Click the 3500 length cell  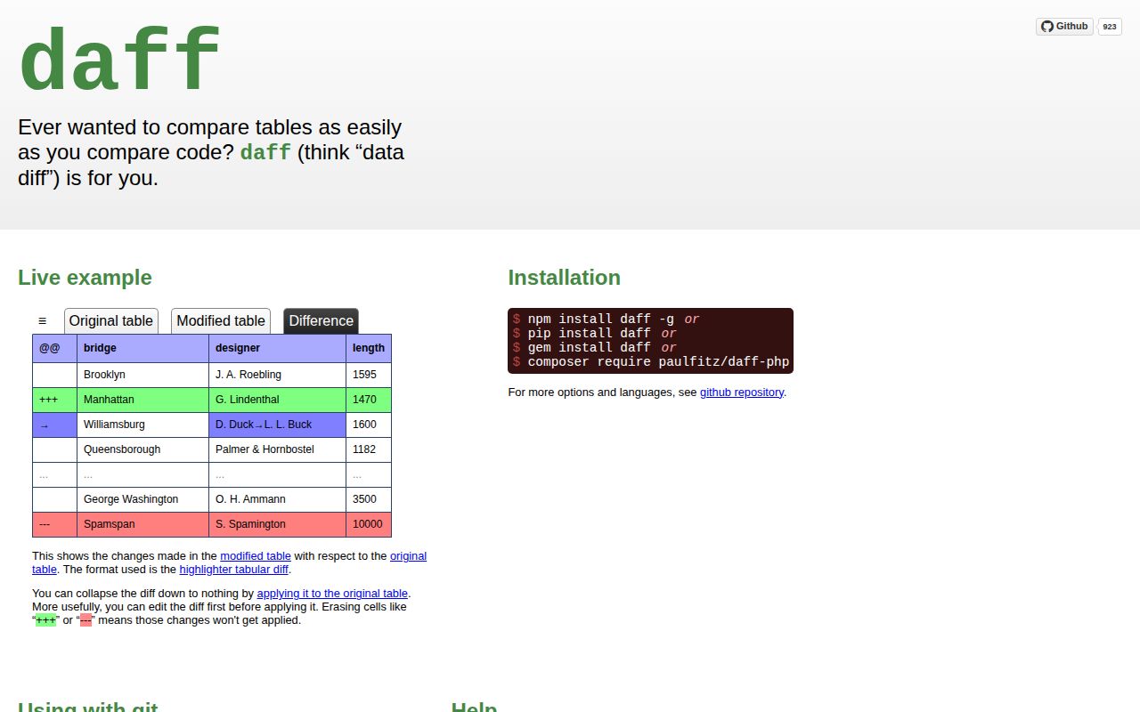click(369, 500)
